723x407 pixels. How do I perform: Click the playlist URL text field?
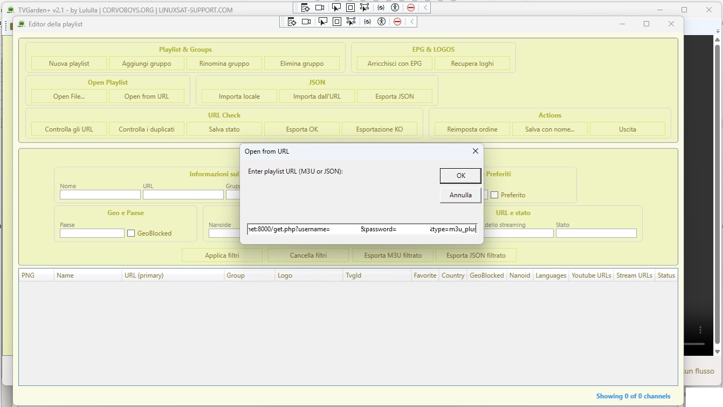[362, 229]
